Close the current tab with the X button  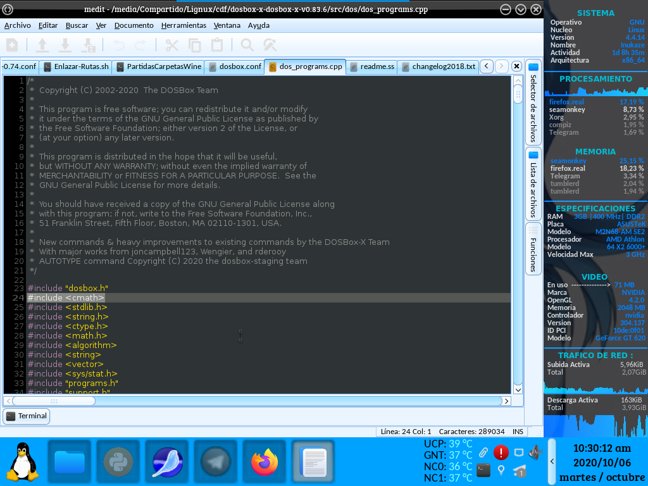point(516,66)
